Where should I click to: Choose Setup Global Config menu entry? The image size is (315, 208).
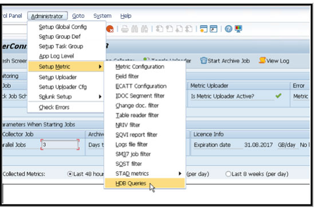pyautogui.click(x=66, y=27)
